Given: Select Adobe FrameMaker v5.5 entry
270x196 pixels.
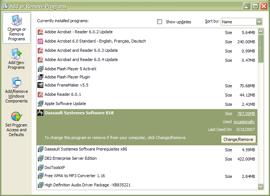Looking at the screenshot, I should point(147,85).
